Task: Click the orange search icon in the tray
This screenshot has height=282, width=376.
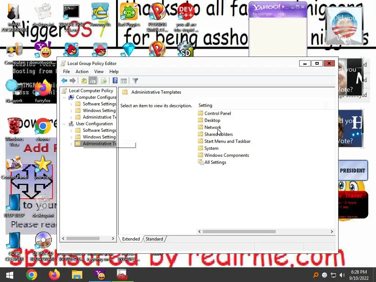Action: tap(315, 275)
